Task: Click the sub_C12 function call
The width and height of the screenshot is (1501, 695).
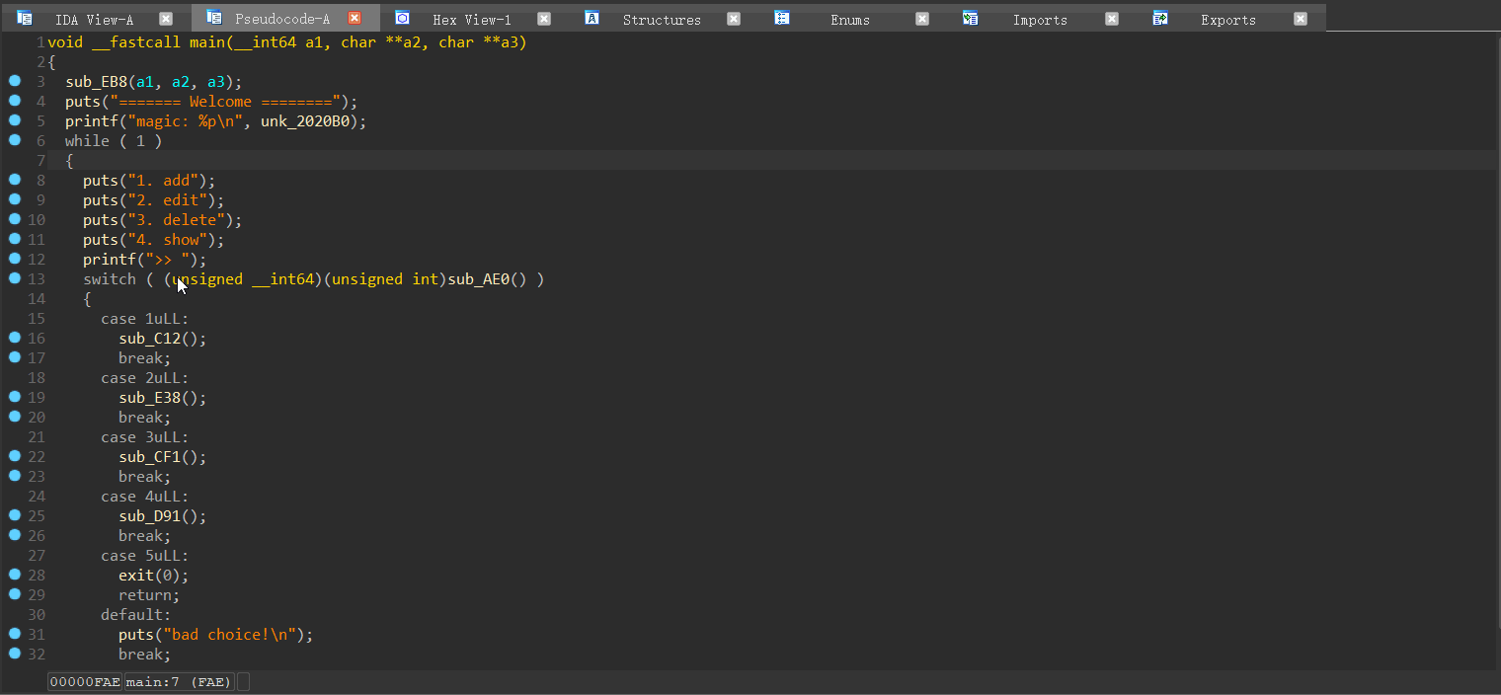Action: pyautogui.click(x=150, y=339)
